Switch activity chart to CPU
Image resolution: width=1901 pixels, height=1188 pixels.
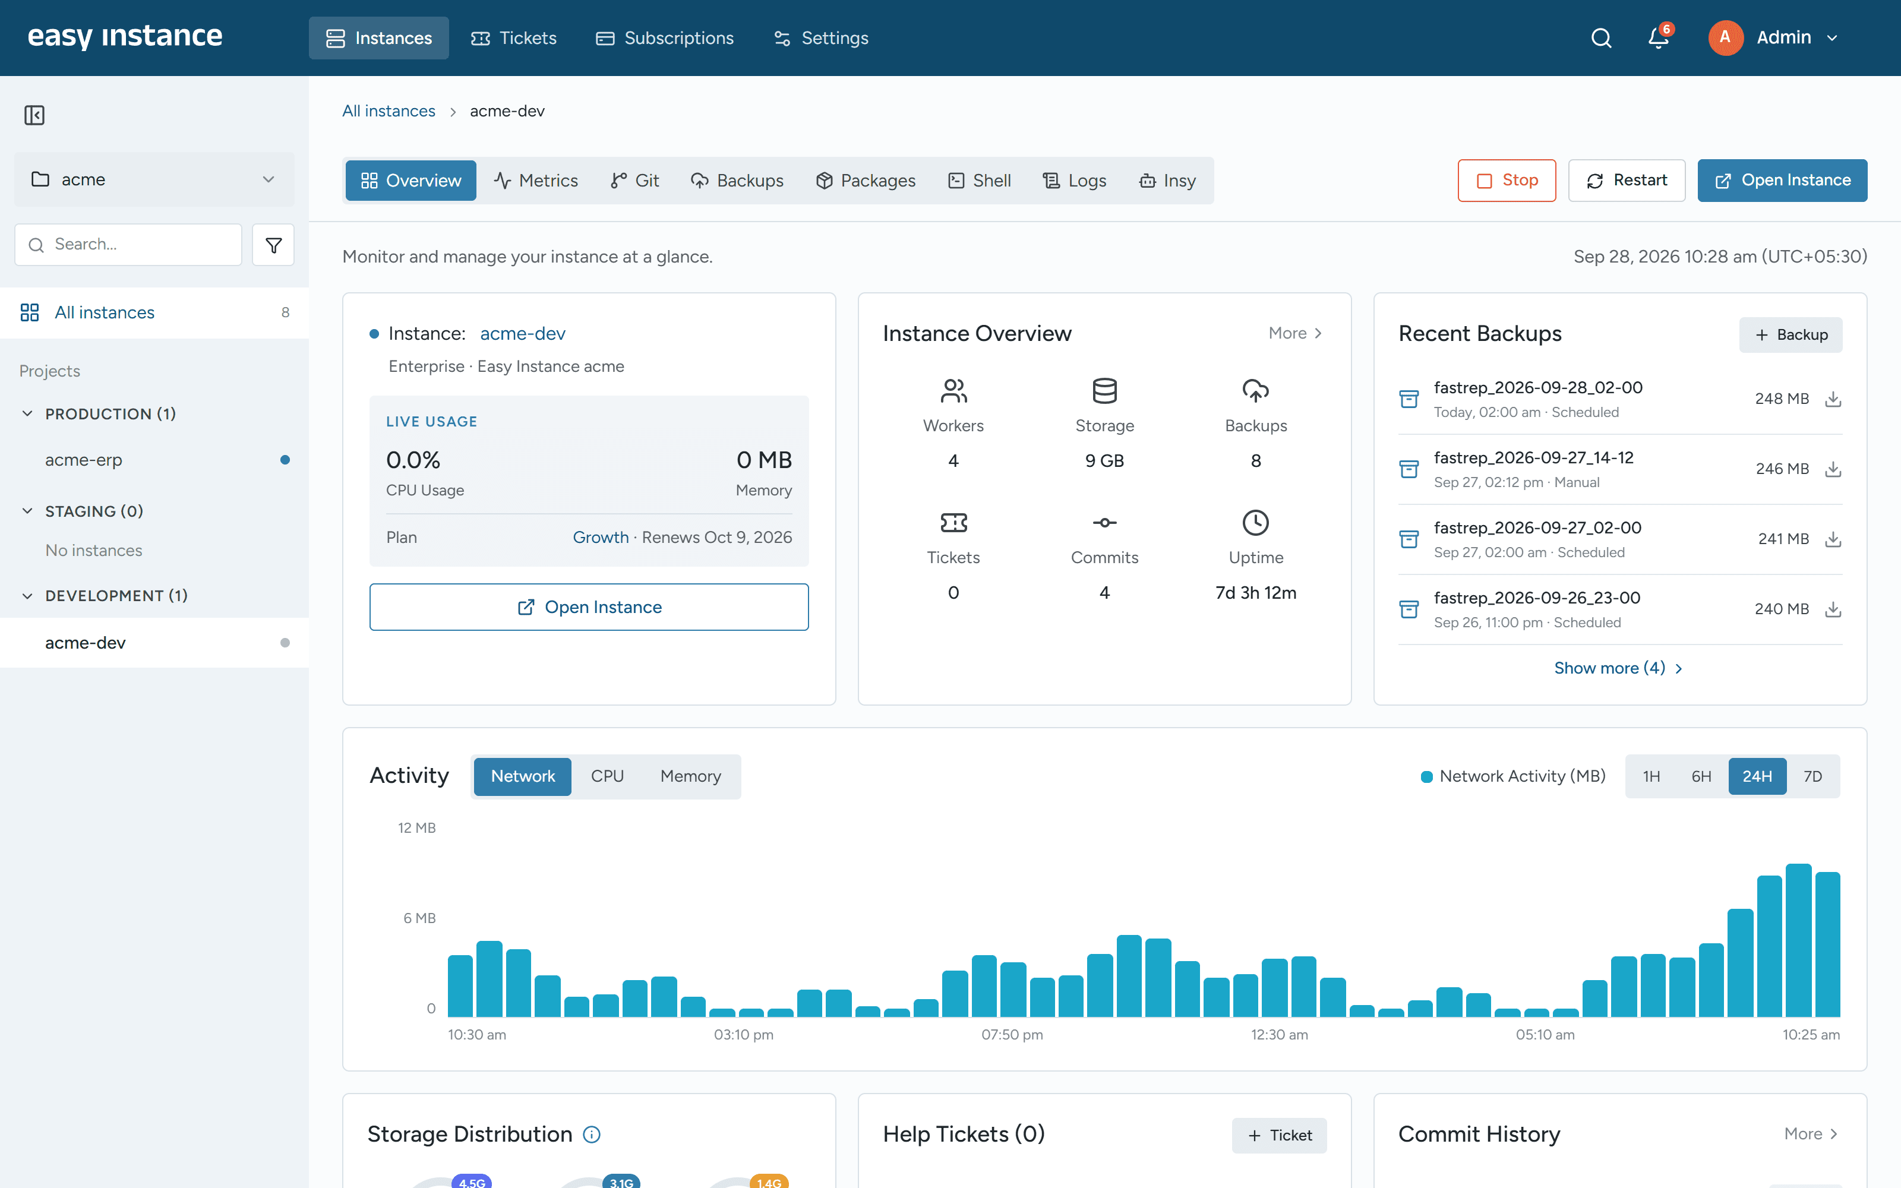pyautogui.click(x=607, y=776)
